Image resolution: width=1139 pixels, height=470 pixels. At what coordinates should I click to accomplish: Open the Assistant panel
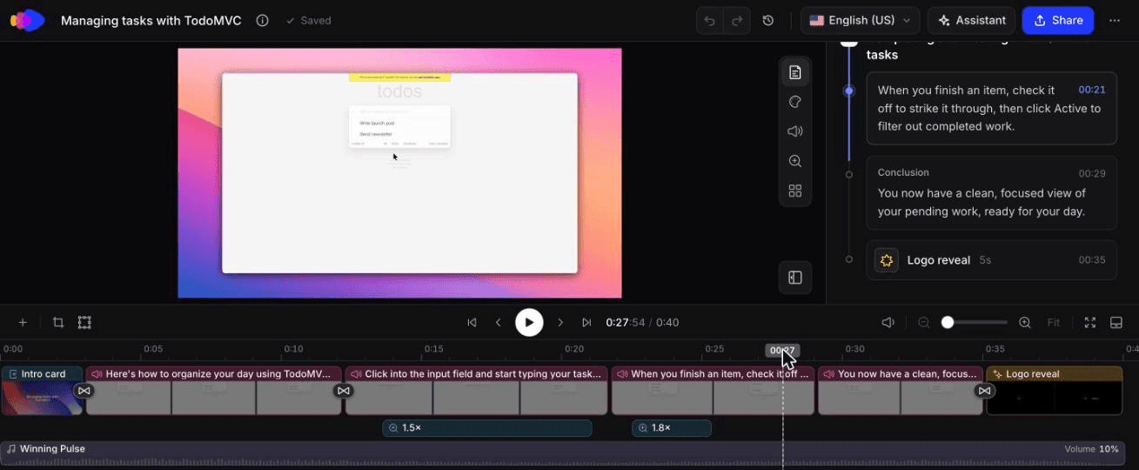click(972, 20)
